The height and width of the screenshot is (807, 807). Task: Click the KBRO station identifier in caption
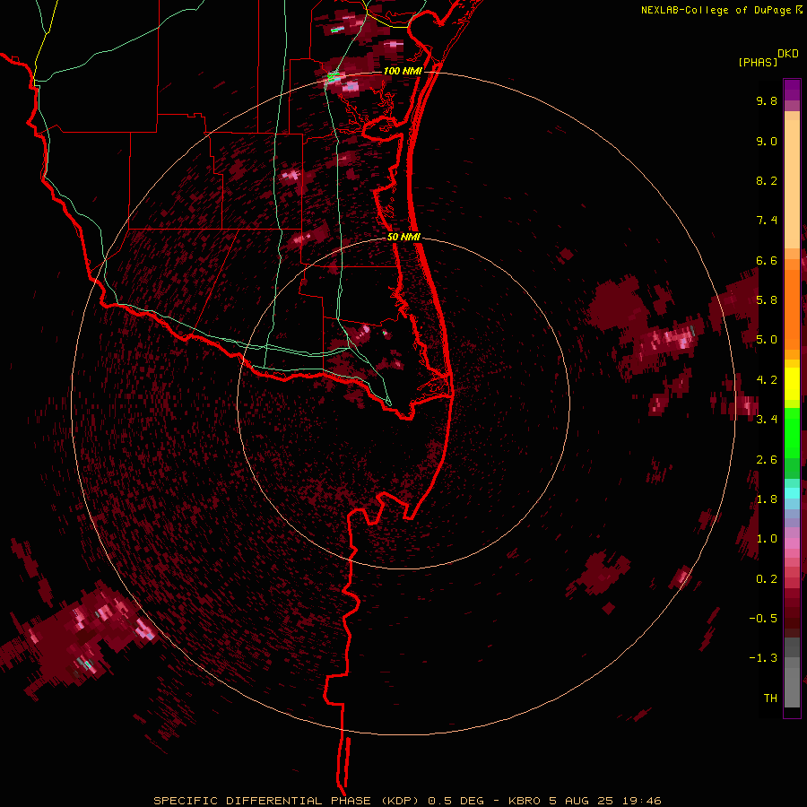coord(525,801)
